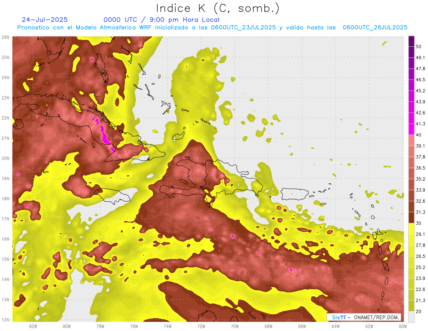428x331 pixels.
Task: Click the latitude label "14N"
Action: pyautogui.click(x=5, y=279)
